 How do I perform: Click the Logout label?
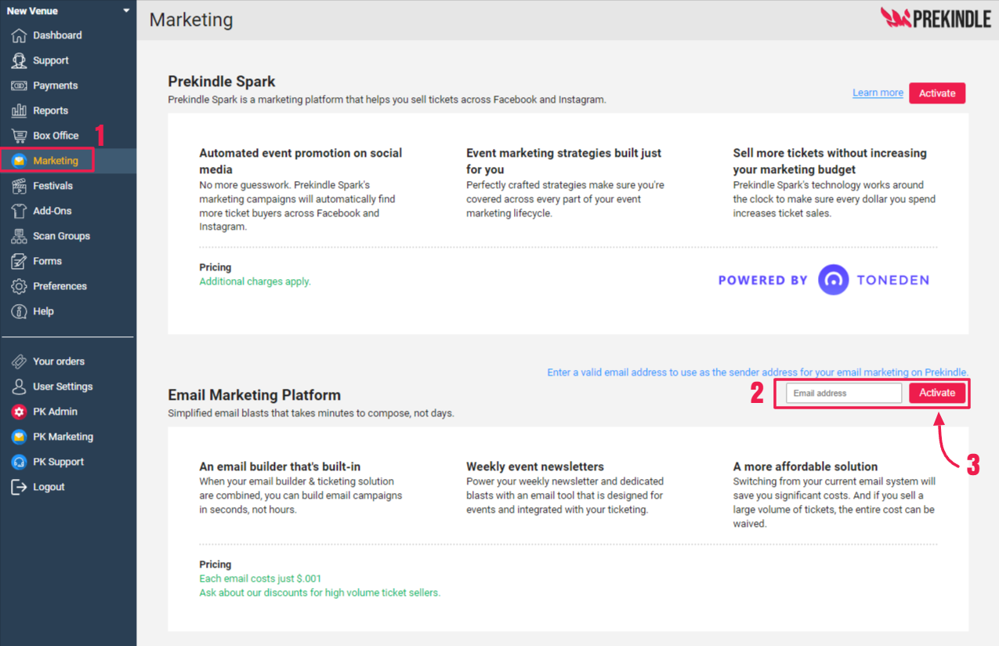pos(49,487)
